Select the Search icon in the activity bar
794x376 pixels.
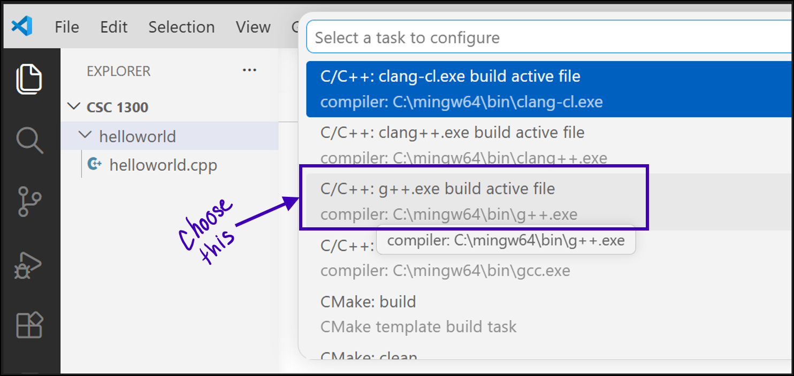pyautogui.click(x=29, y=140)
